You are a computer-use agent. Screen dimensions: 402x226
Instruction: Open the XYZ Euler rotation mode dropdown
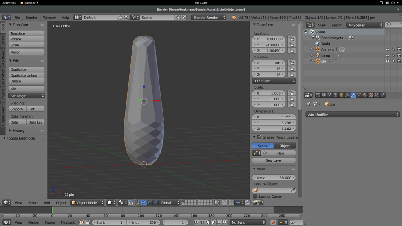[x=274, y=81]
